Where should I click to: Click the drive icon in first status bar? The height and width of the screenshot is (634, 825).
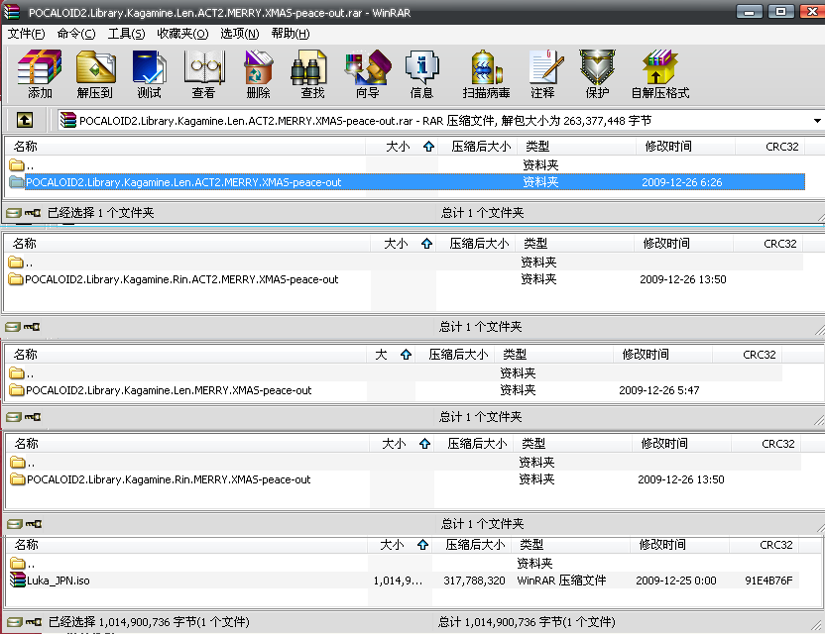pos(14,213)
